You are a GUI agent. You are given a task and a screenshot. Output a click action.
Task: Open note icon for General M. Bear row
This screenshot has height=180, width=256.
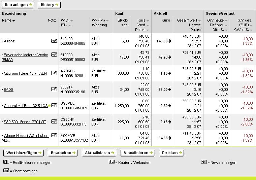pyautogui.click(x=54, y=105)
